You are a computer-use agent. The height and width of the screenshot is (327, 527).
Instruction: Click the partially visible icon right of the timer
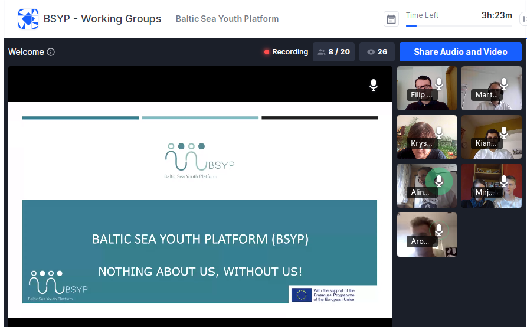(523, 19)
